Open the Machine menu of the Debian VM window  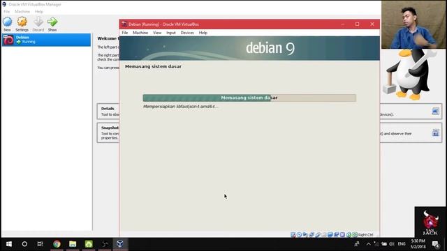pos(140,33)
